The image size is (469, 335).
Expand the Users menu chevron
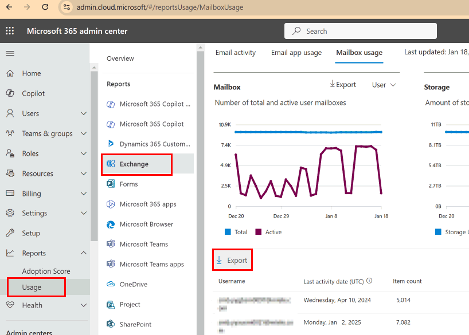[x=84, y=113]
